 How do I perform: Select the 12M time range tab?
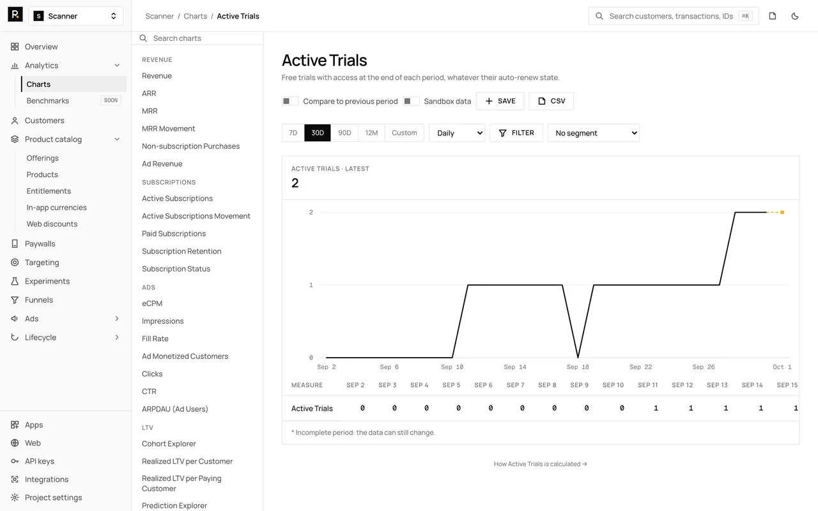[371, 133]
